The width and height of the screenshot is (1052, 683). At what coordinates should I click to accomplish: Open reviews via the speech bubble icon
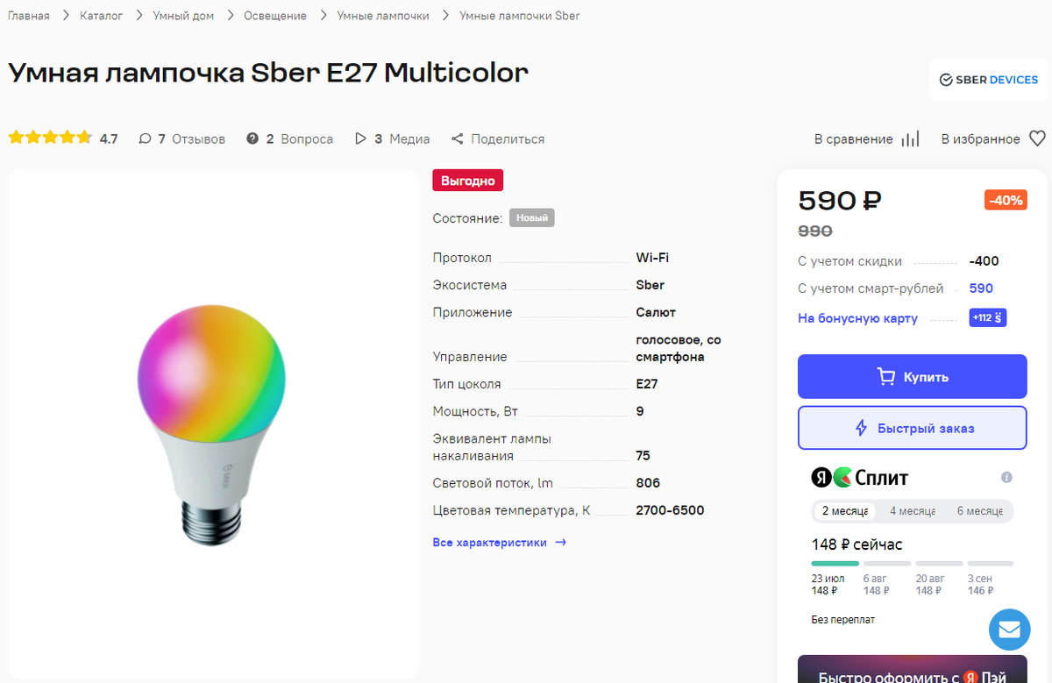(145, 138)
